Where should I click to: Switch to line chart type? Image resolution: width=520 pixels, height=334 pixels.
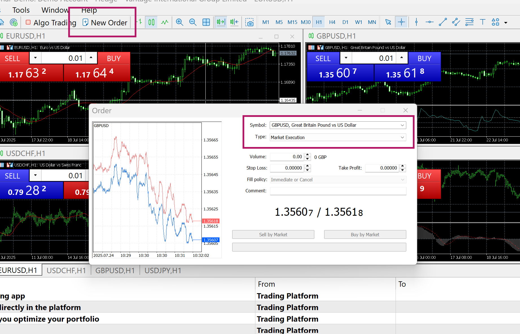click(x=165, y=22)
